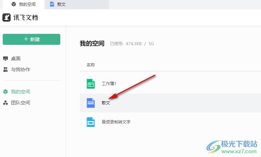Switch to the 我的空间 tab
This screenshot has height=157, width=261.
pyautogui.click(x=23, y=4)
